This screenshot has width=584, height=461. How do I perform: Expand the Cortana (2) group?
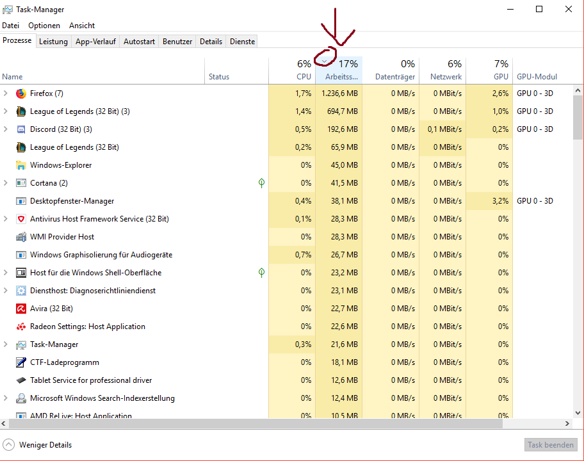tap(6, 183)
